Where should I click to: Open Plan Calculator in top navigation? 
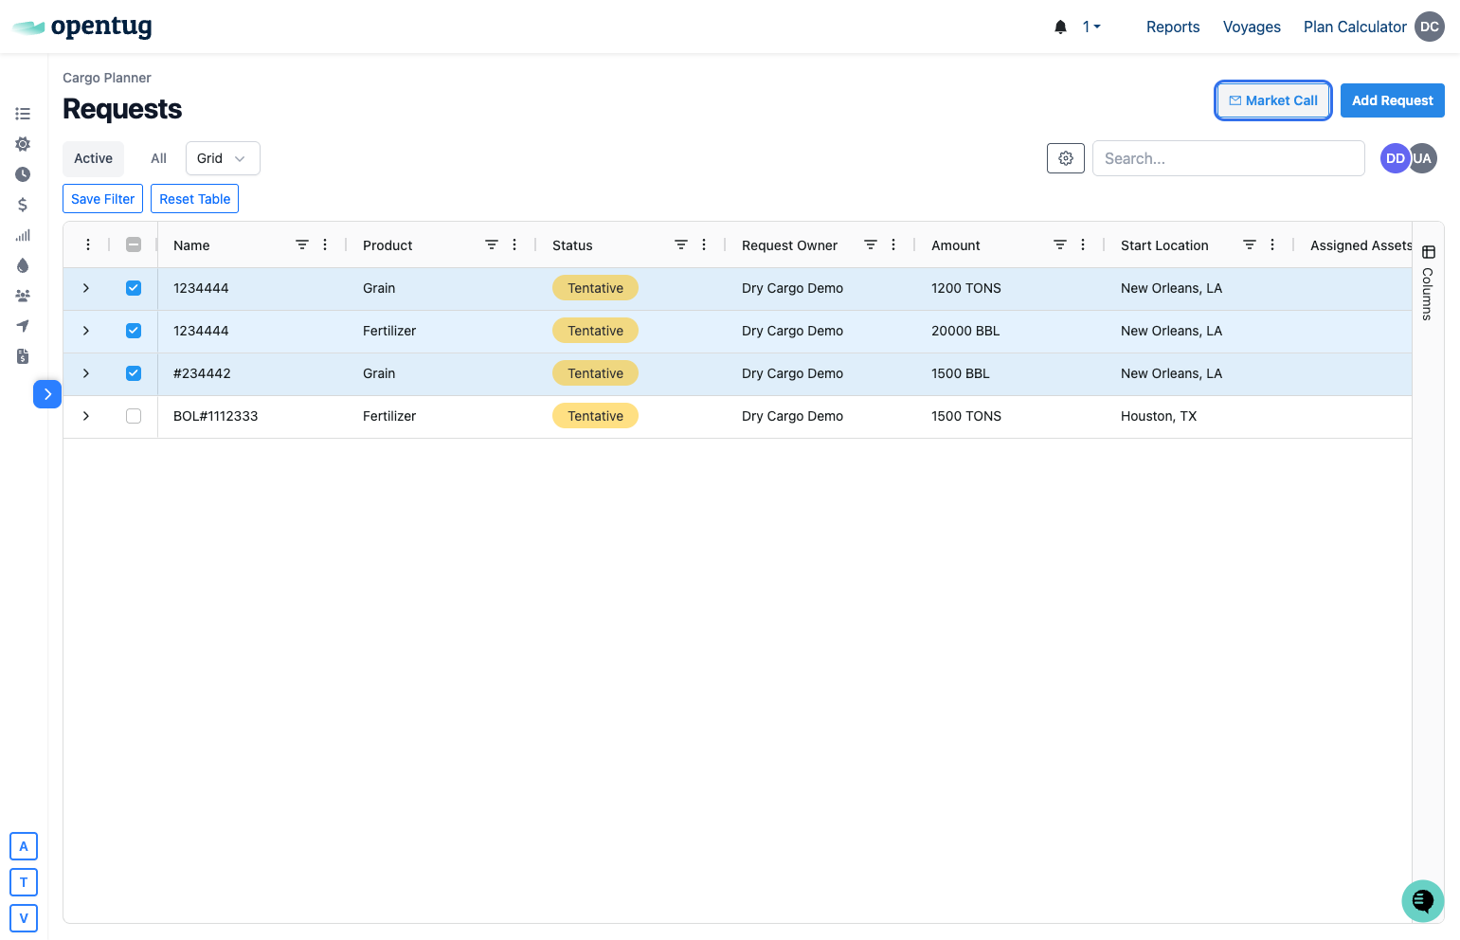1355,27
